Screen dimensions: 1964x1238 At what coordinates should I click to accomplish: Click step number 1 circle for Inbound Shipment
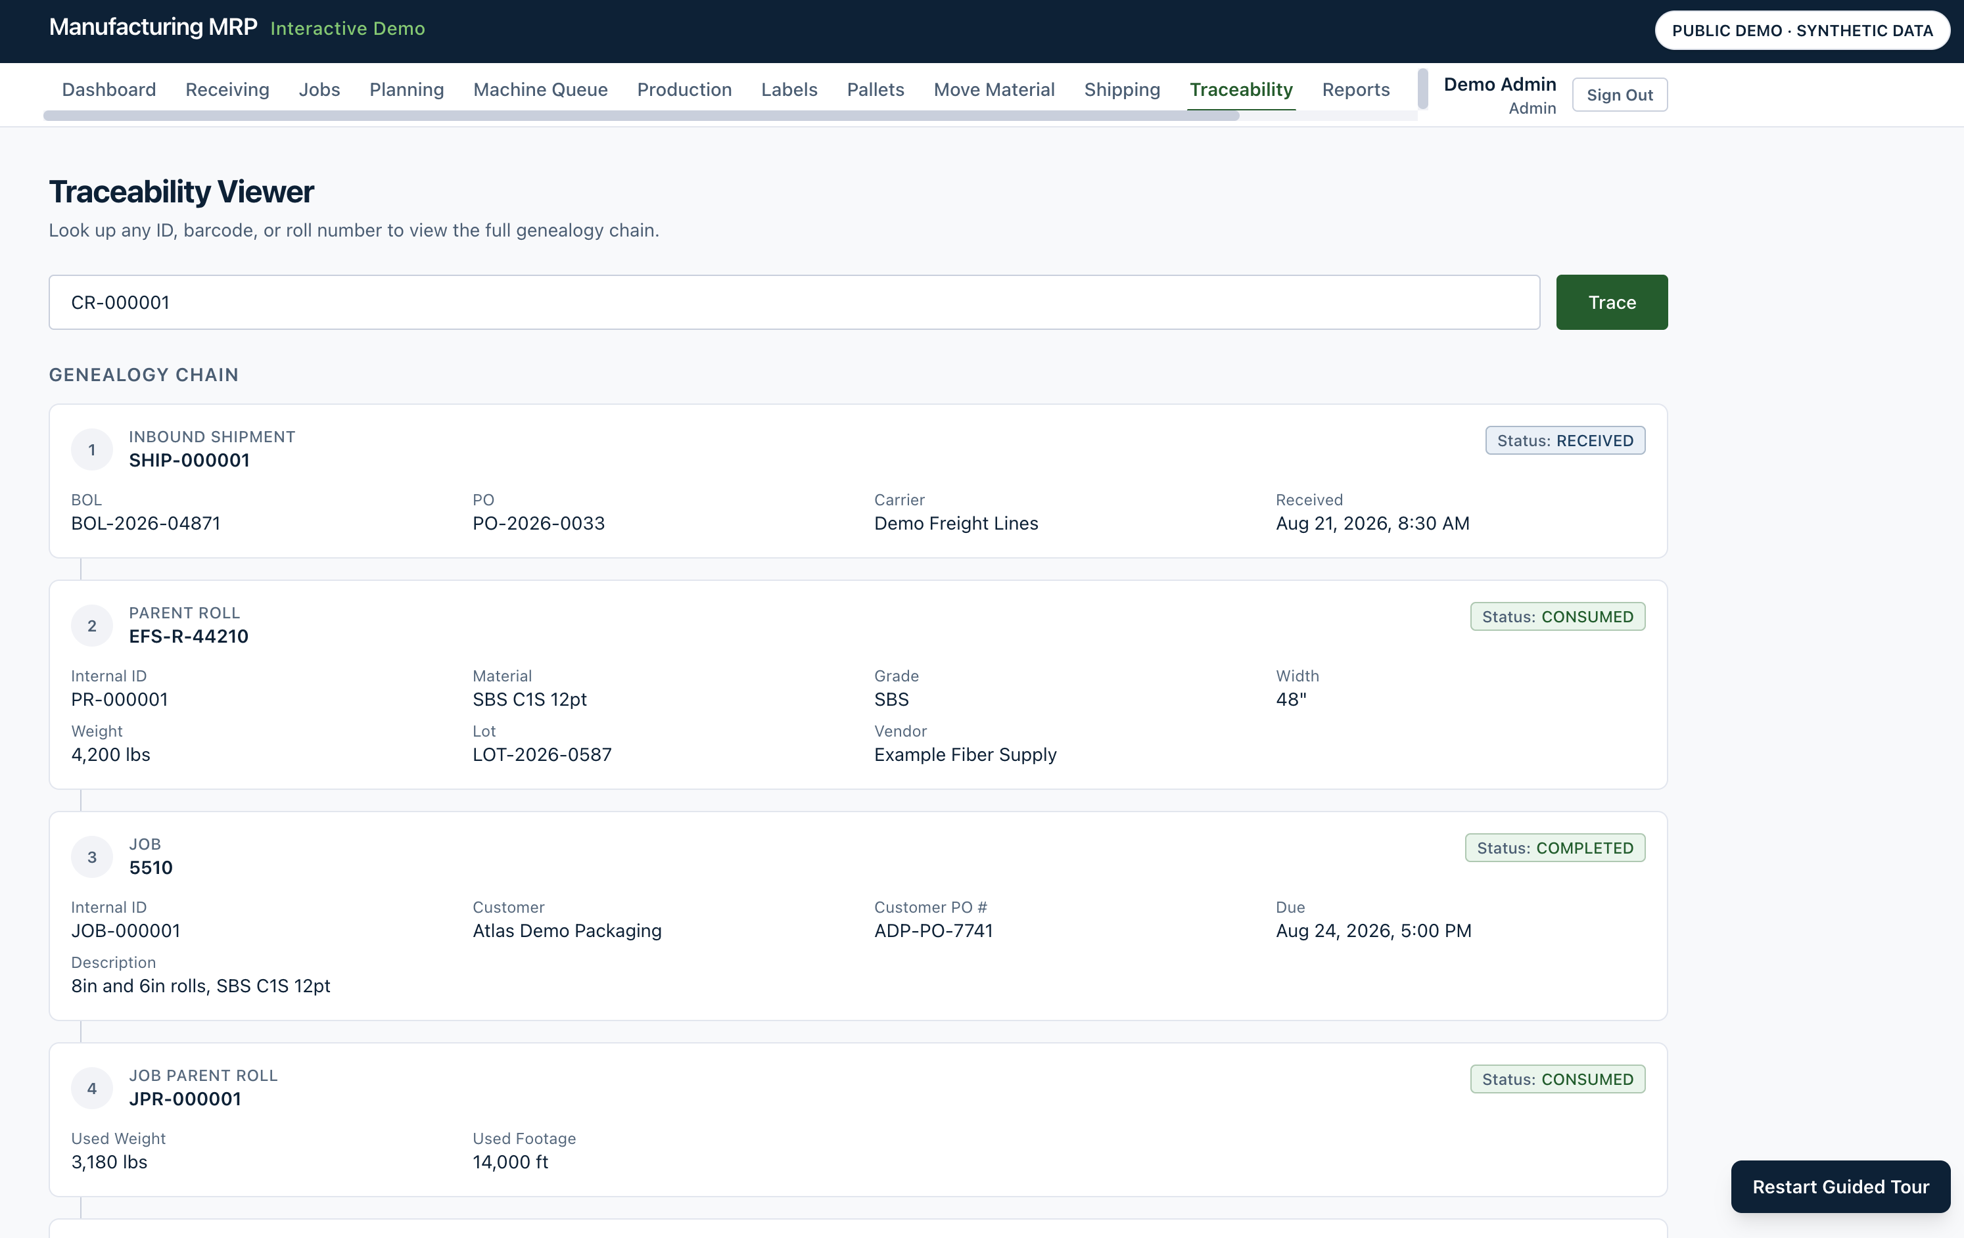(92, 449)
